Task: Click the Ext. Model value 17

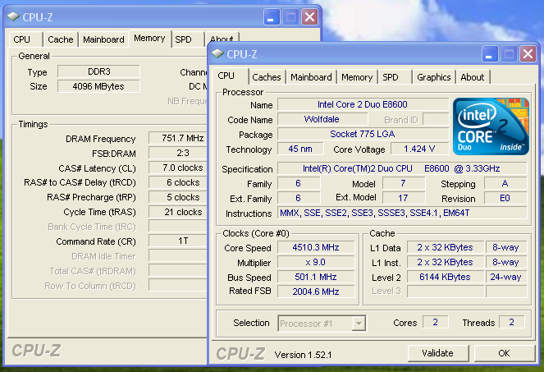Action: 403,199
